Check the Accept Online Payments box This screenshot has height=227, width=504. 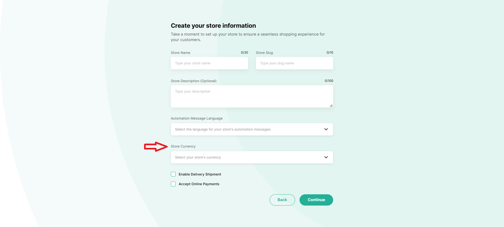pyautogui.click(x=173, y=184)
